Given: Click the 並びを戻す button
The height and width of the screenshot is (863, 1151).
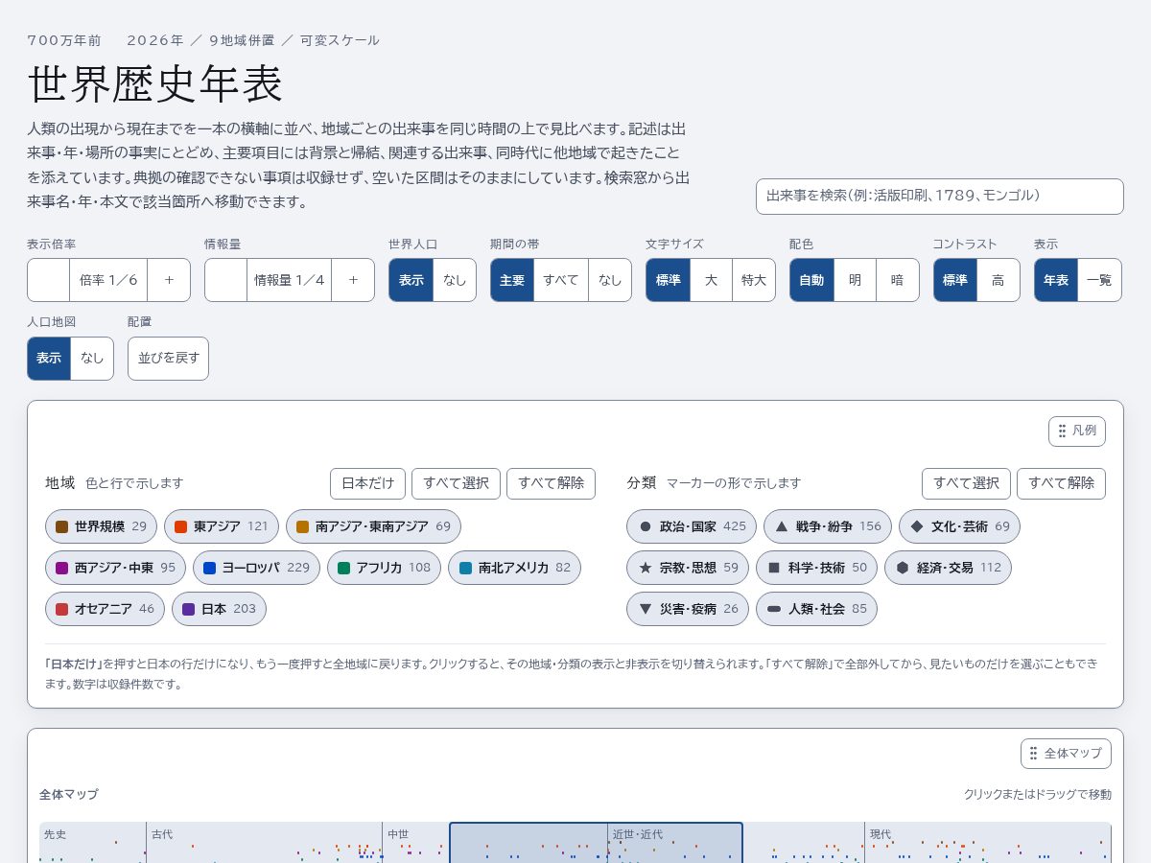Looking at the screenshot, I should [168, 359].
